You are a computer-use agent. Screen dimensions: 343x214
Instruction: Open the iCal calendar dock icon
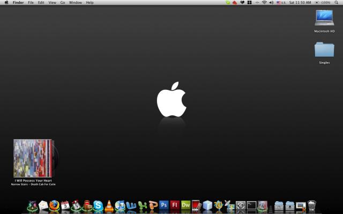click(x=65, y=205)
